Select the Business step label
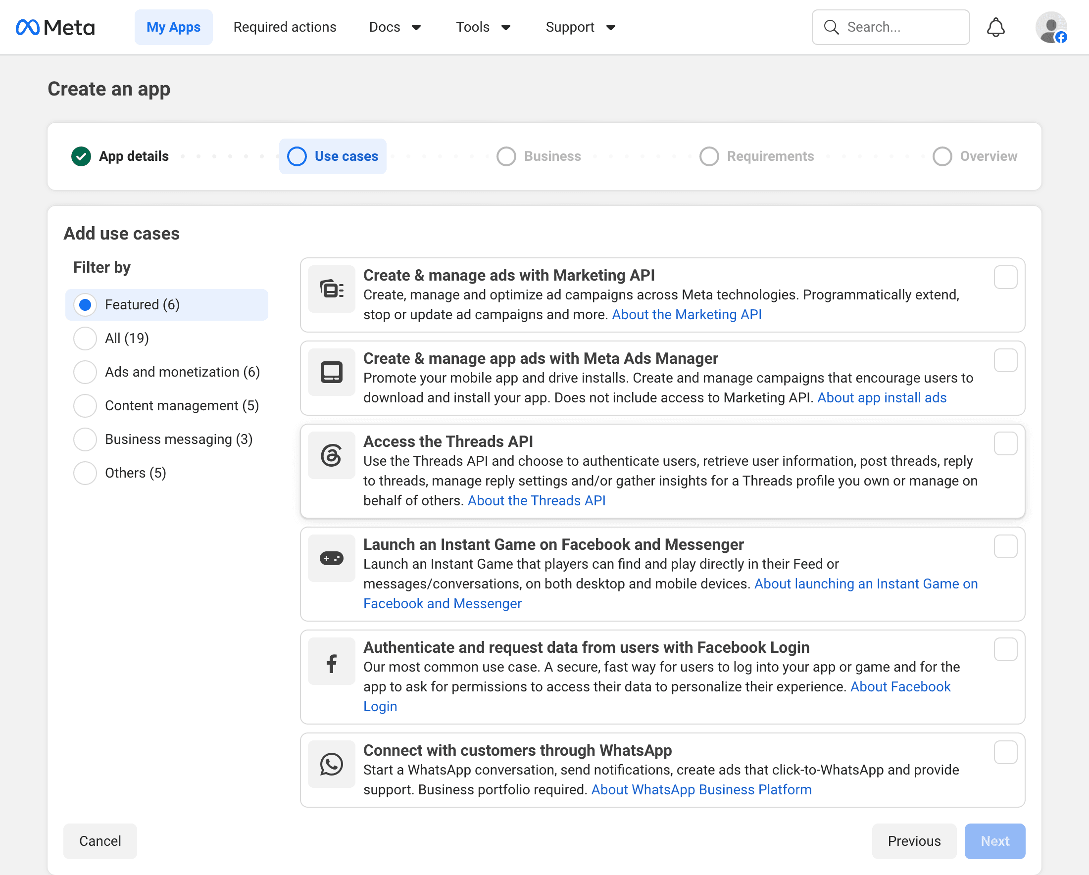Image resolution: width=1089 pixels, height=875 pixels. tap(552, 156)
